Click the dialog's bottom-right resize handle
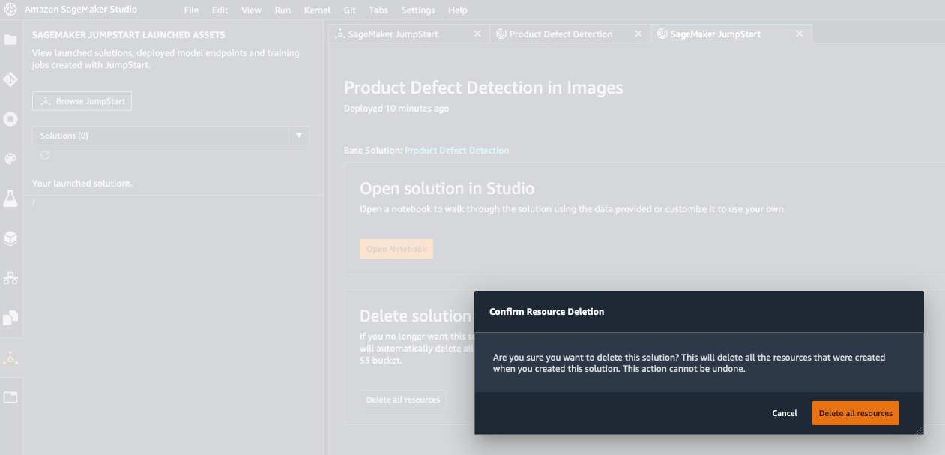The height and width of the screenshot is (455, 945). click(x=918, y=430)
